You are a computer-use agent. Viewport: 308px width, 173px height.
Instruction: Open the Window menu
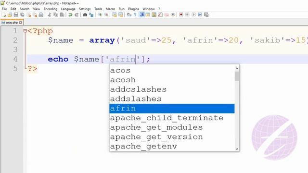[x=149, y=9]
